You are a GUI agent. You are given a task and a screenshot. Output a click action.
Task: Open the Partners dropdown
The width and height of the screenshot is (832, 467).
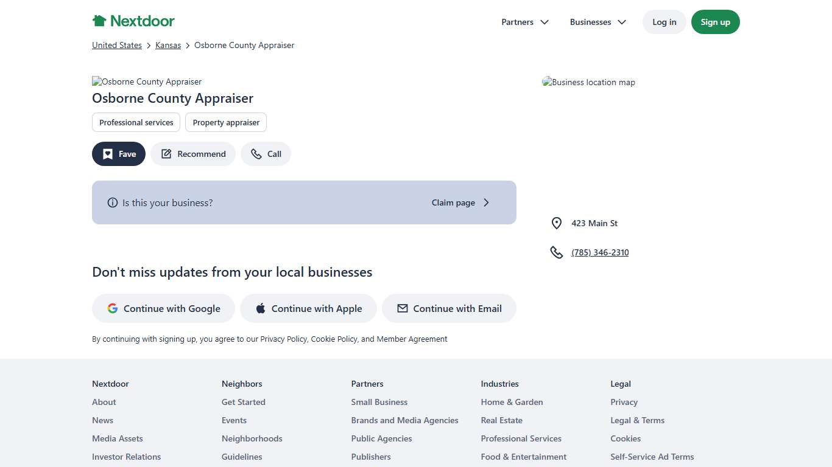pos(524,22)
